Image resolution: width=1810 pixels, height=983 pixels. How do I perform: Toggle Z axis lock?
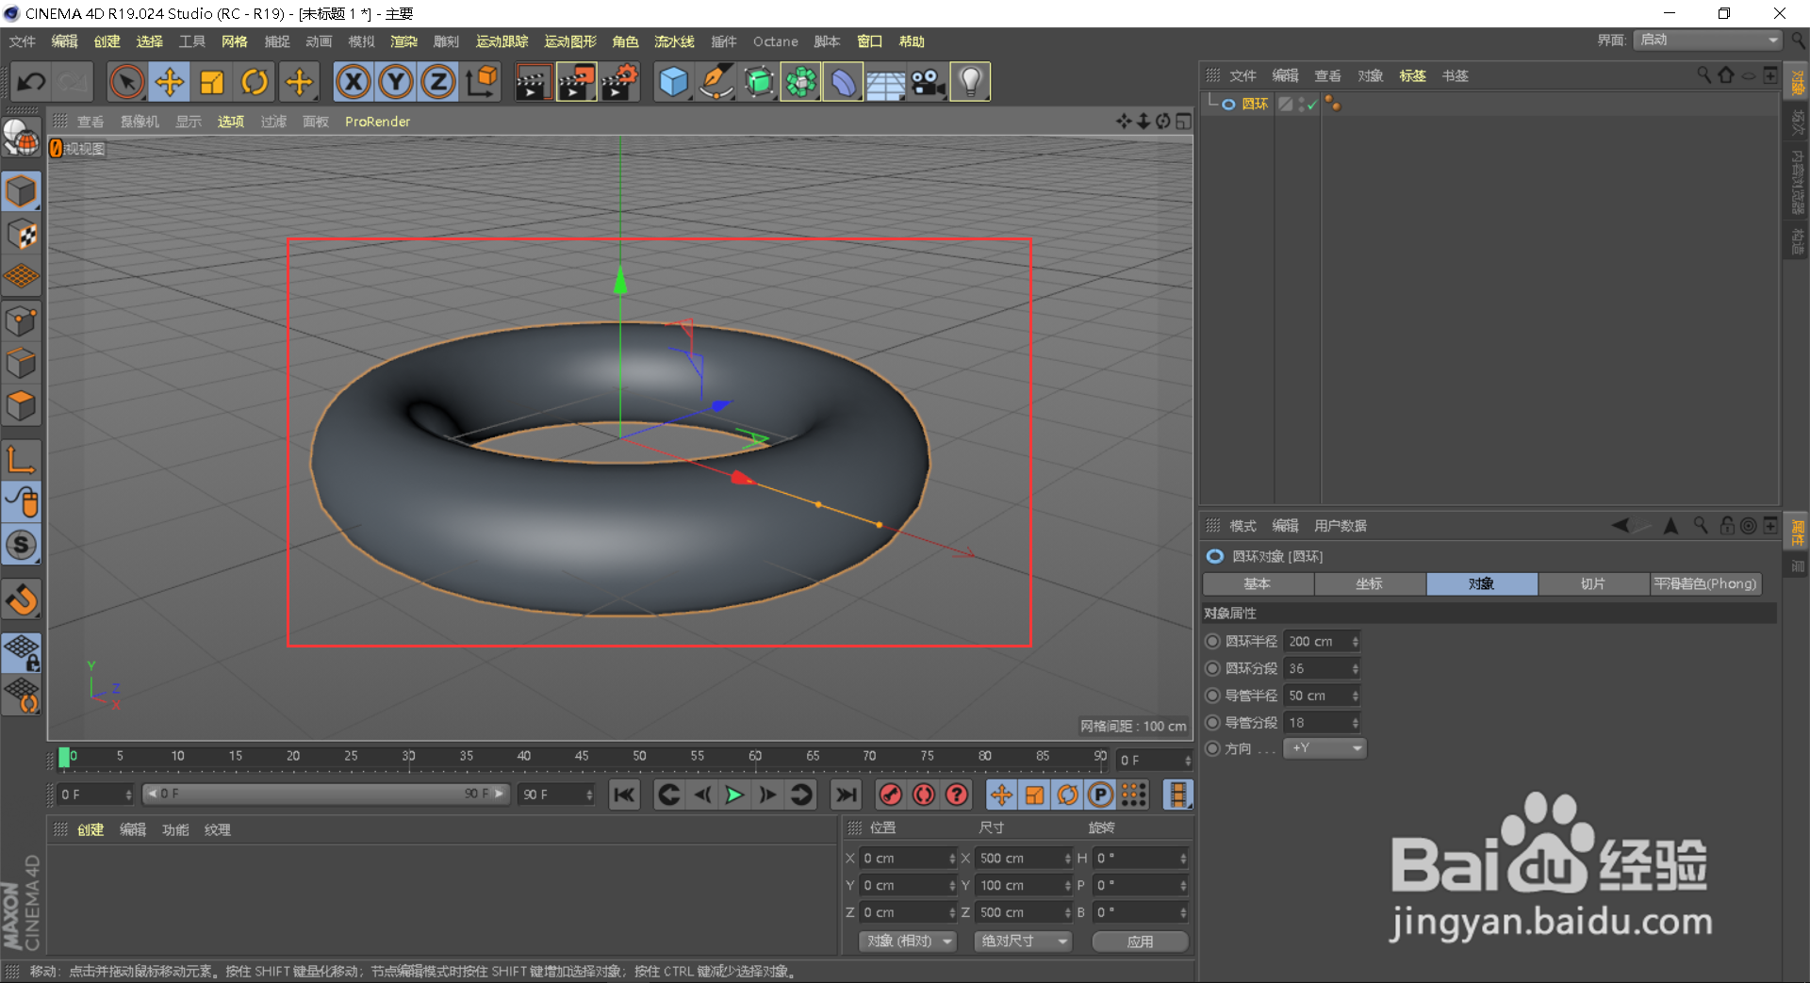[438, 82]
